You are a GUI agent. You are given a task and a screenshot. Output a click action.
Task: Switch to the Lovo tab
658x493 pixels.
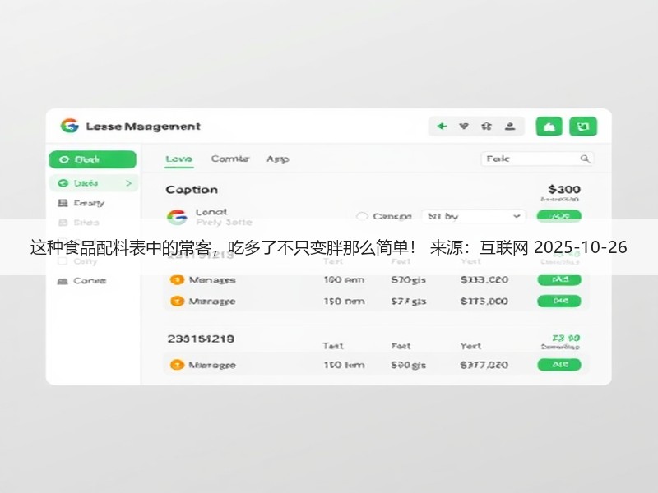coord(178,159)
